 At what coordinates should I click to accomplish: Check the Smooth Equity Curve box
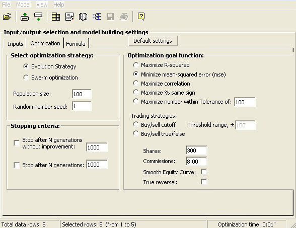pyautogui.click(x=204, y=172)
